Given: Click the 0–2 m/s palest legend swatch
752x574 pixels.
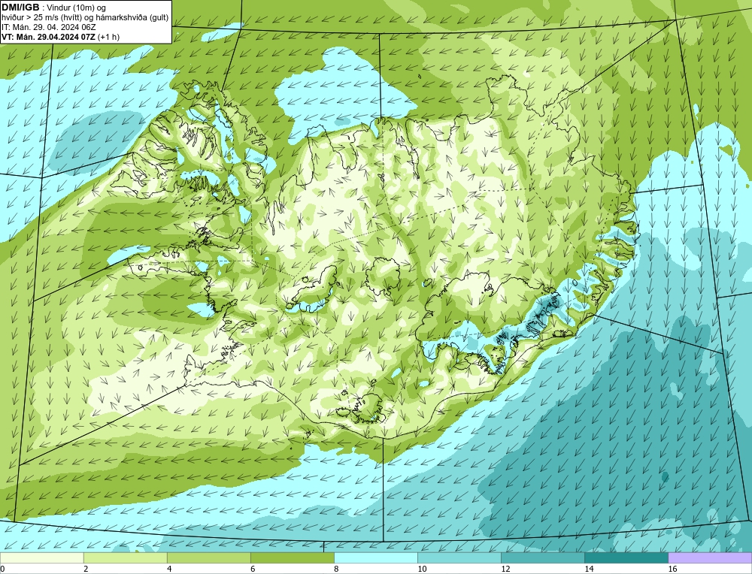Looking at the screenshot, I should tap(41, 557).
